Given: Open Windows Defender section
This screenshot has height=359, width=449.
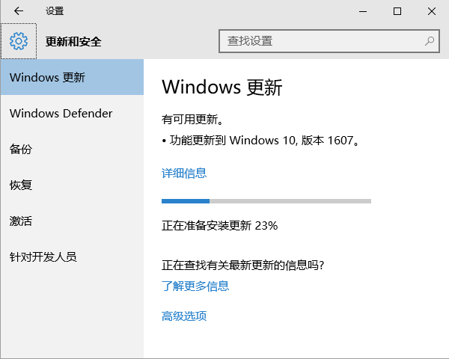Looking at the screenshot, I should click(x=72, y=114).
